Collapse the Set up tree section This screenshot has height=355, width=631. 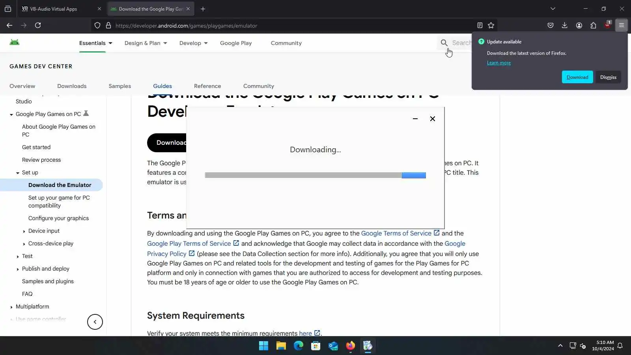click(18, 173)
